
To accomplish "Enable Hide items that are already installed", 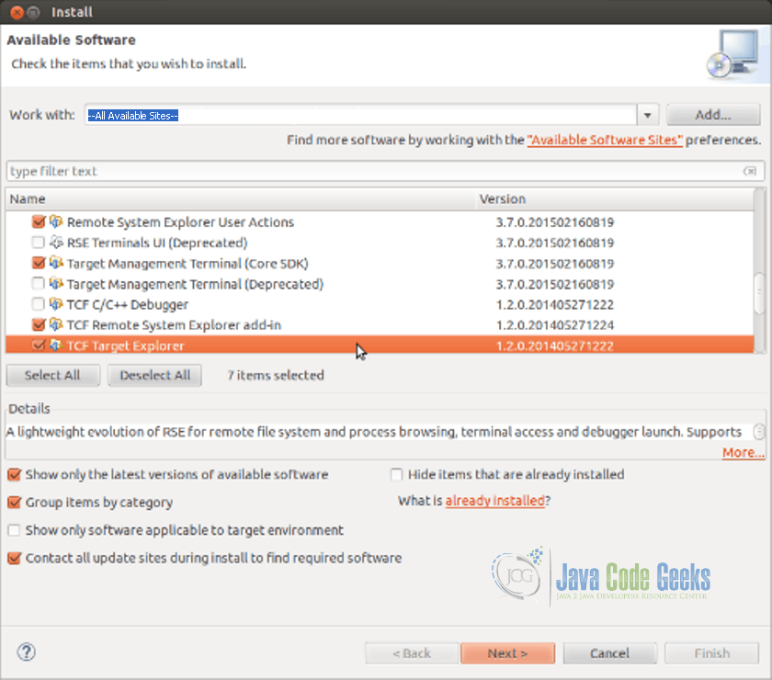I will 396,475.
